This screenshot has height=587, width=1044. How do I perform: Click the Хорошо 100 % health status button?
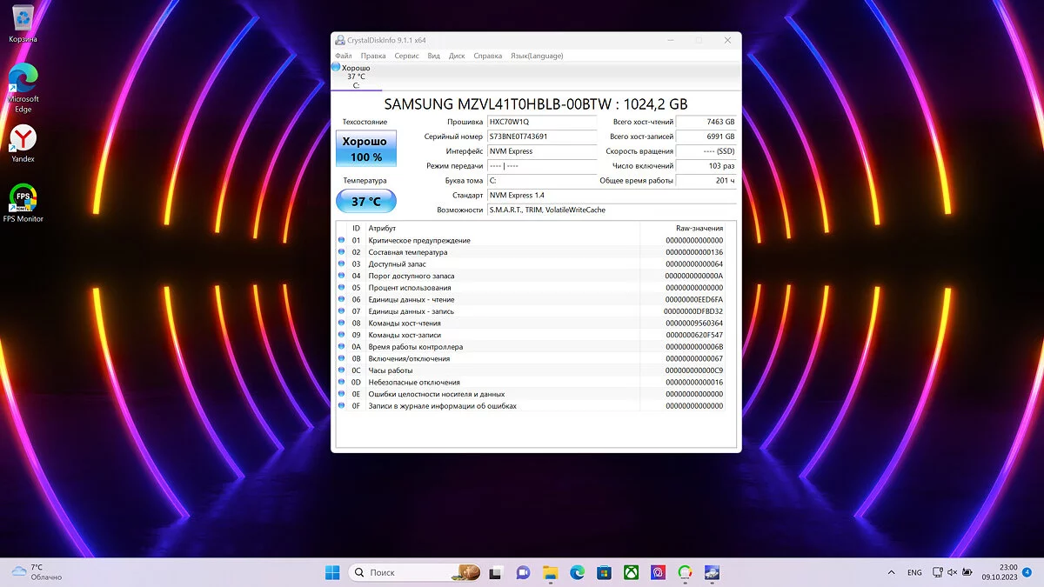click(366, 149)
